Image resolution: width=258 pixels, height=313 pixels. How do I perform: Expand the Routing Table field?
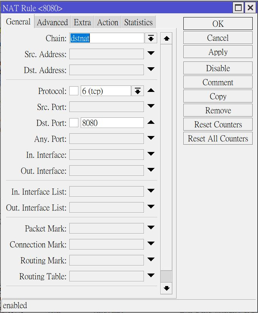[x=151, y=275]
